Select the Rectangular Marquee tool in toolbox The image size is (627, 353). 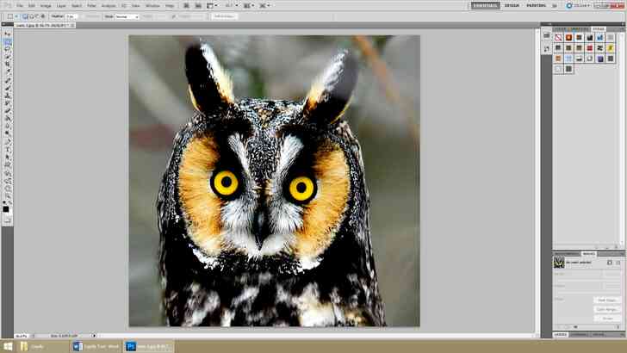[7, 41]
